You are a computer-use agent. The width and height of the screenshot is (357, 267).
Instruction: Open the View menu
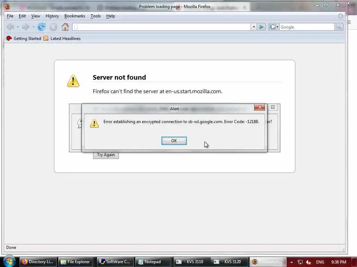(x=36, y=16)
